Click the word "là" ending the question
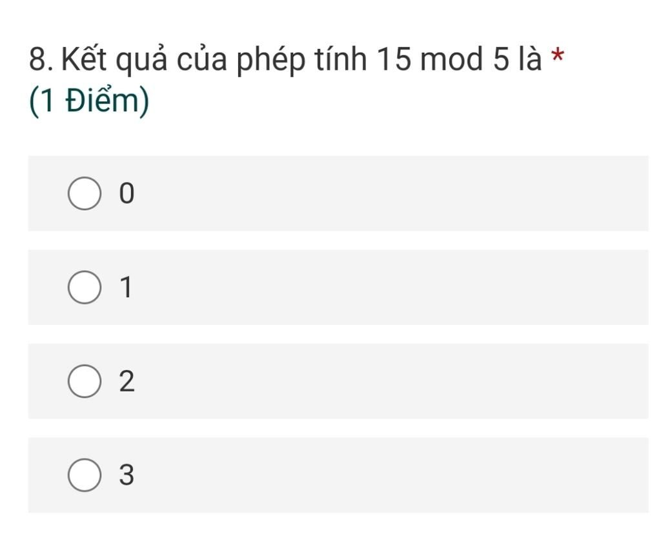Screen dimensions: 661x559 pyautogui.click(x=530, y=57)
